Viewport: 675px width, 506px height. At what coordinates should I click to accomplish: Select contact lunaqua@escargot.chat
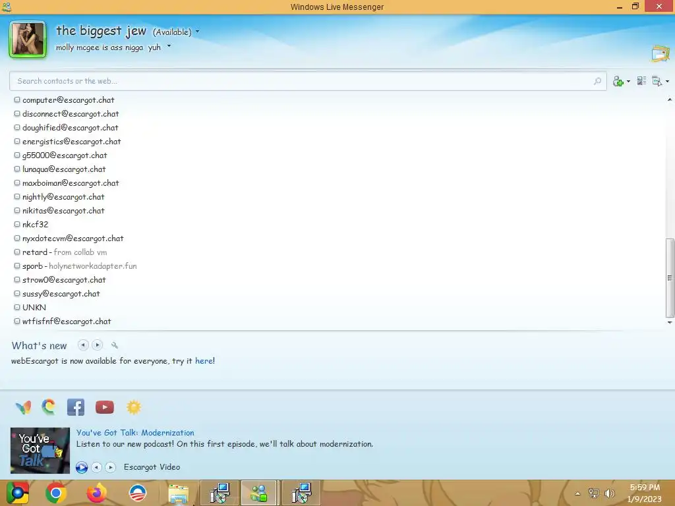coord(64,169)
